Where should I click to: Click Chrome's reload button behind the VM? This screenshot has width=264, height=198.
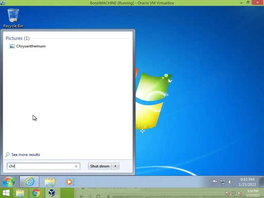pyautogui.click(x=98, y=196)
